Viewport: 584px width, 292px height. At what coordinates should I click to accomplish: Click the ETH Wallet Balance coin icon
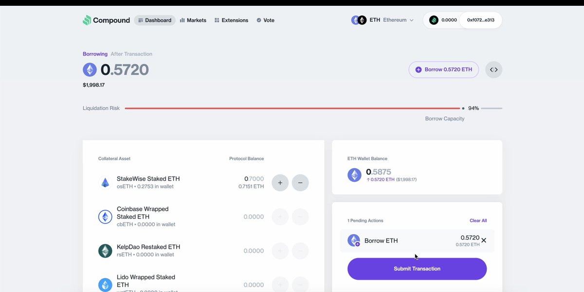tap(354, 175)
